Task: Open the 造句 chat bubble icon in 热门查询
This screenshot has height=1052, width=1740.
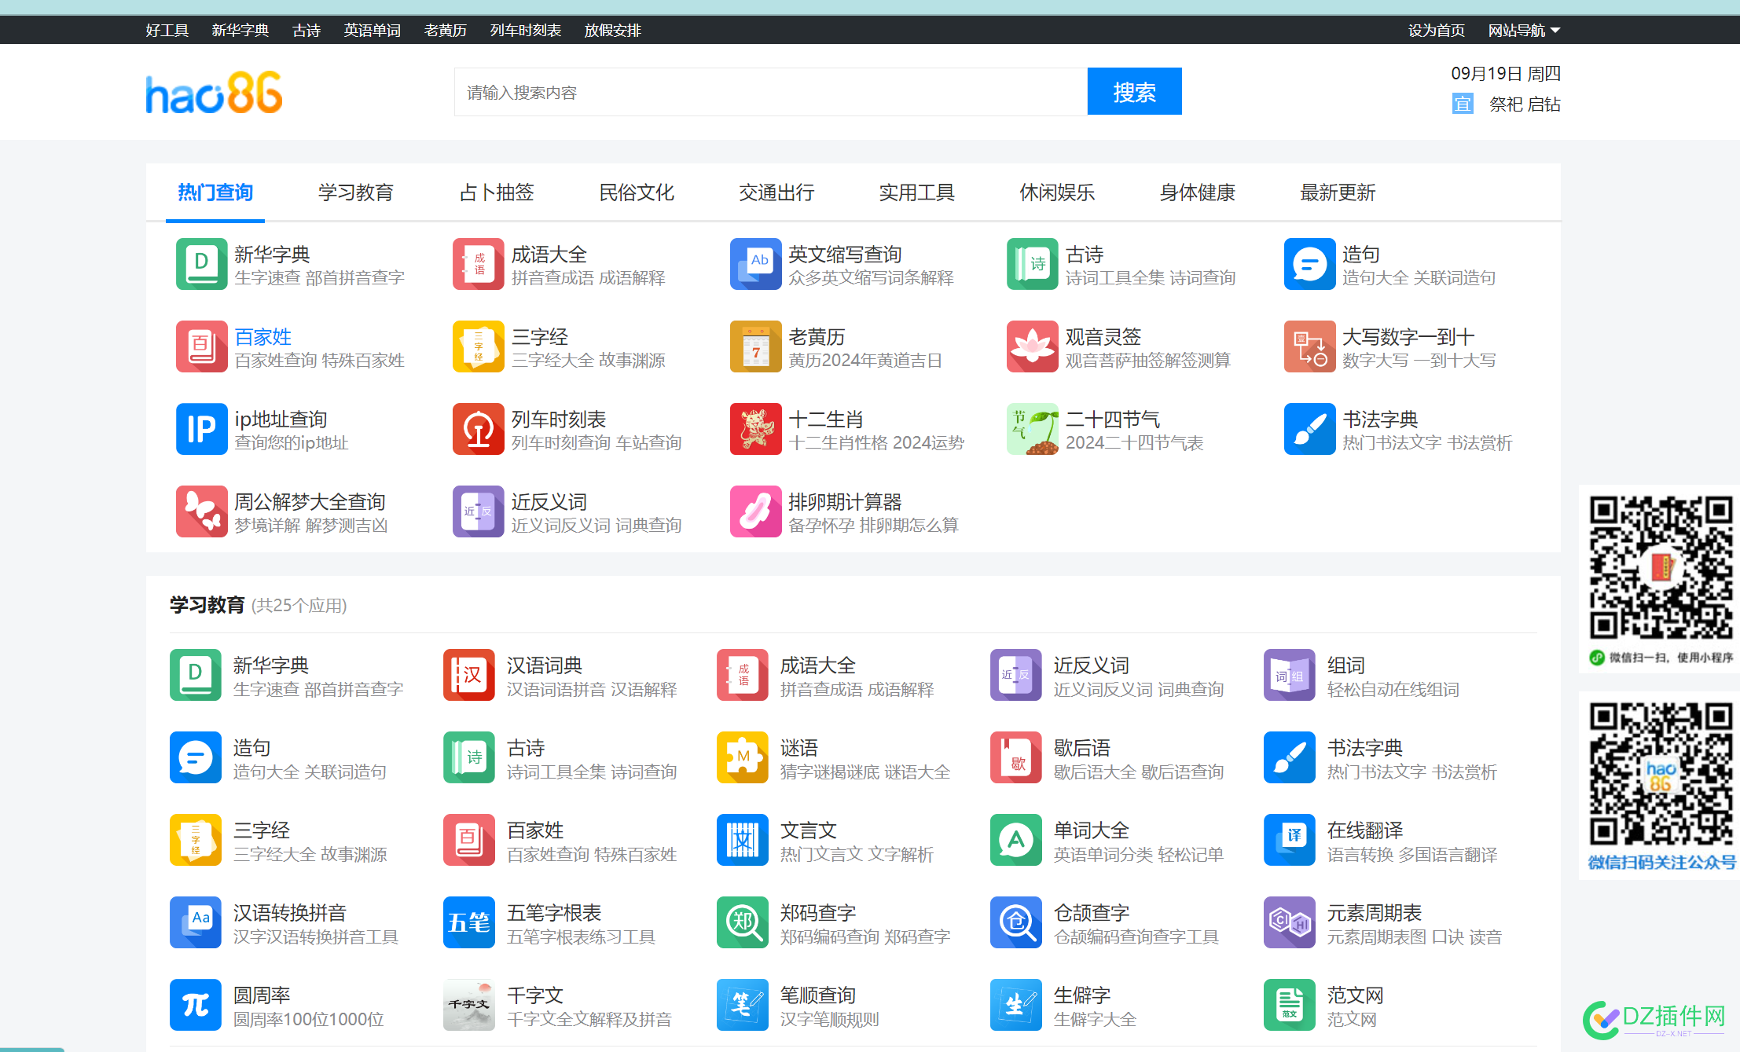Action: click(x=1309, y=264)
